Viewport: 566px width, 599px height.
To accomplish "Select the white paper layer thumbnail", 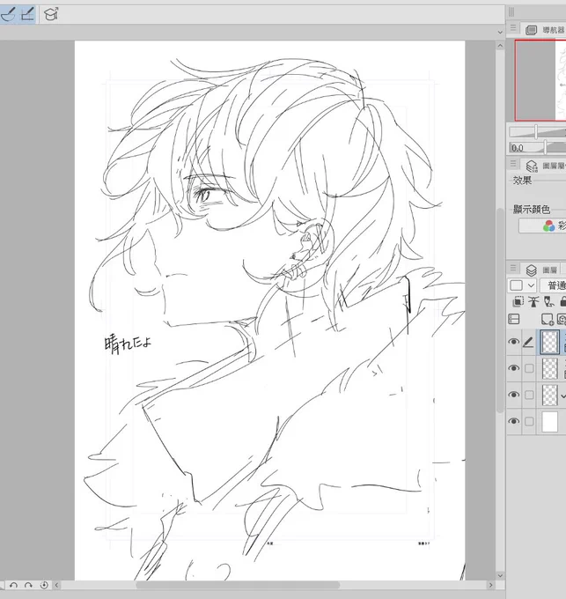I will click(x=550, y=421).
